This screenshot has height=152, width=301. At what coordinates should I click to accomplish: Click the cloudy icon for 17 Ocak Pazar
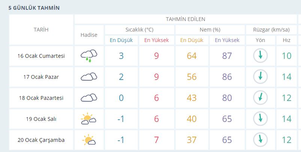(x=89, y=77)
